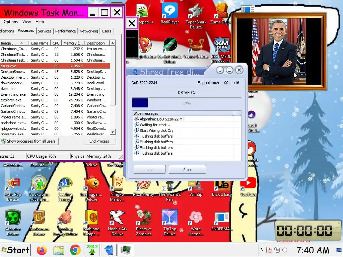The width and height of the screenshot is (343, 257).
Task: Click the process list scroll up arrow
Action: pyautogui.click(x=113, y=43)
